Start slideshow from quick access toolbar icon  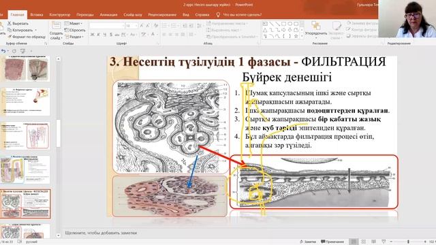(x=22, y=51)
